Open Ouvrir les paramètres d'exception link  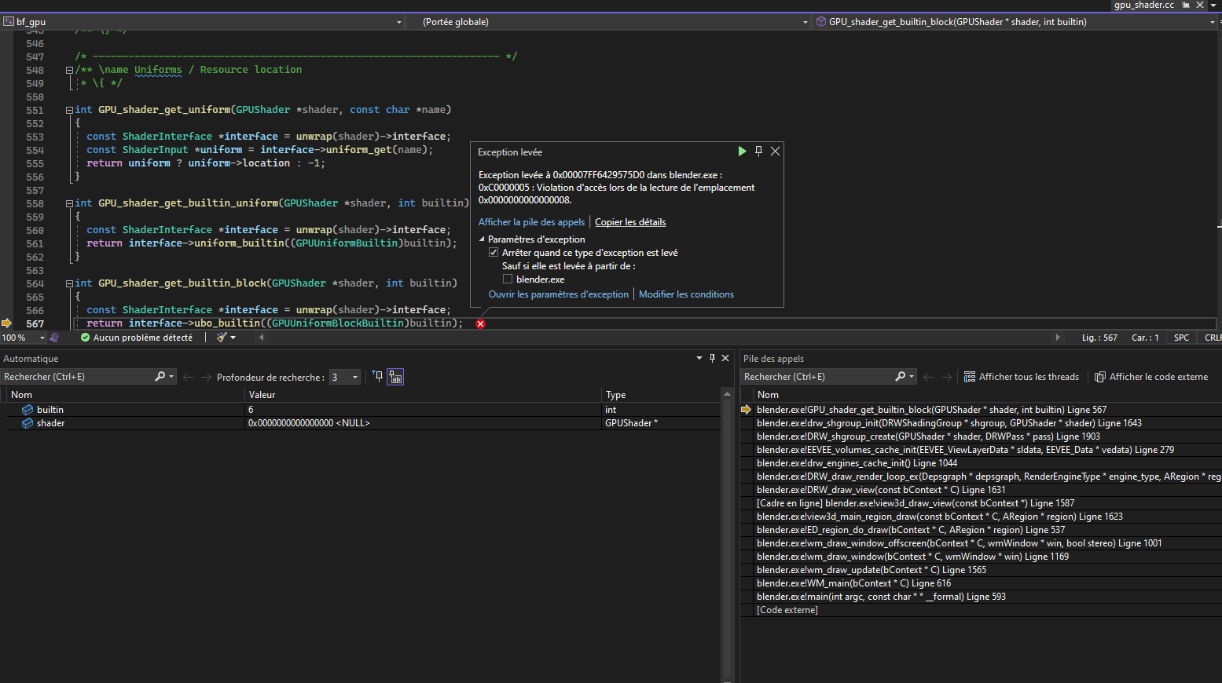(558, 294)
